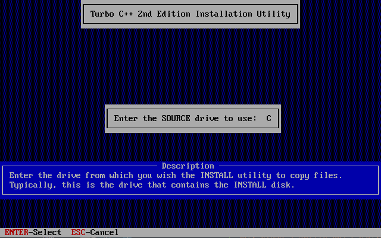Click the first description line about copying files
381x238 pixels.
[176, 176]
